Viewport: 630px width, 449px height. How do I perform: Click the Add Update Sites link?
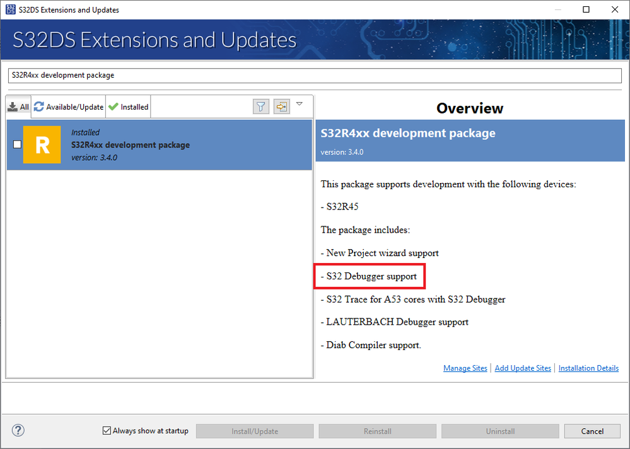523,368
